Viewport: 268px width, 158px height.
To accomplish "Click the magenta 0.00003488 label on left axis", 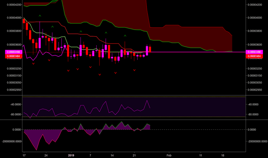I will tap(14, 52).
